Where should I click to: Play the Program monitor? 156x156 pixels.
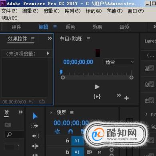point(97,87)
